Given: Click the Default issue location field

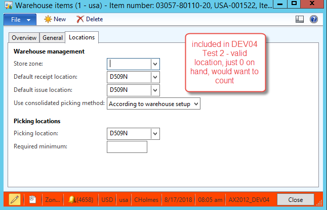Looking at the screenshot, I should point(129,90).
